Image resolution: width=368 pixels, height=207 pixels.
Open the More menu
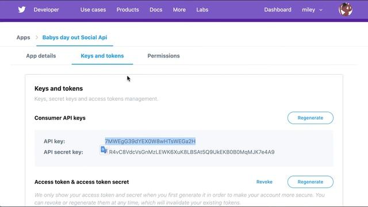point(179,10)
